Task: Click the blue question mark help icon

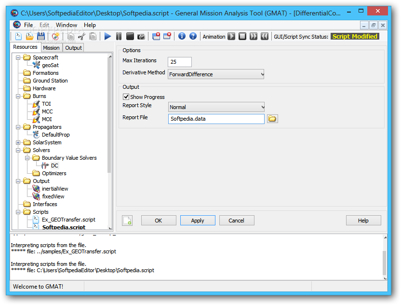Action: click(193, 36)
